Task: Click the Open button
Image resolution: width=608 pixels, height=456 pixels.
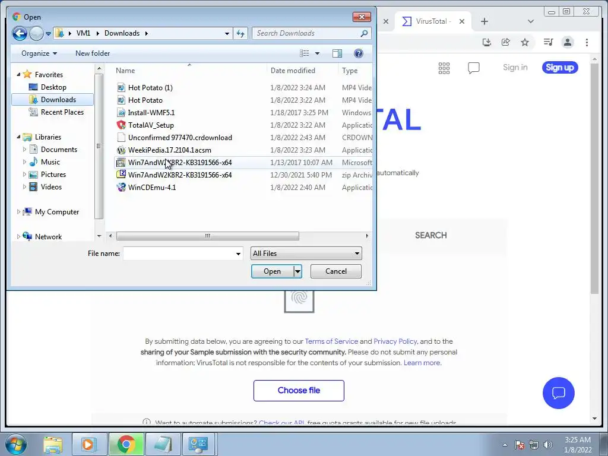Action: [x=272, y=271]
